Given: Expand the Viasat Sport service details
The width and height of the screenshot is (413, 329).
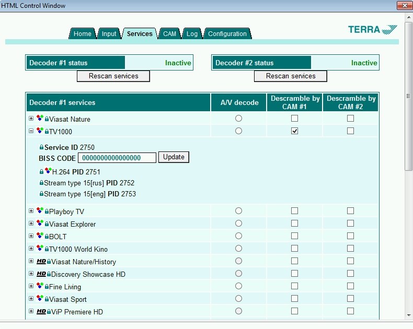Looking at the screenshot, I should point(31,299).
